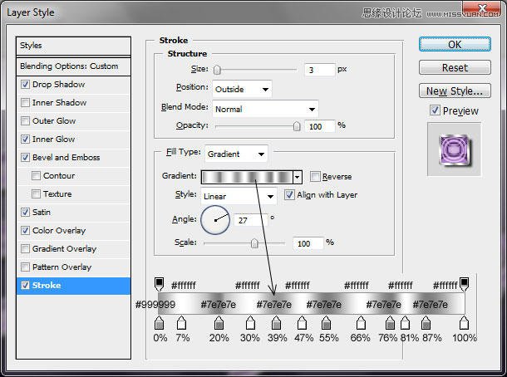The height and width of the screenshot is (377, 507).
Task: Select the color stop at 20%
Action: (219, 322)
